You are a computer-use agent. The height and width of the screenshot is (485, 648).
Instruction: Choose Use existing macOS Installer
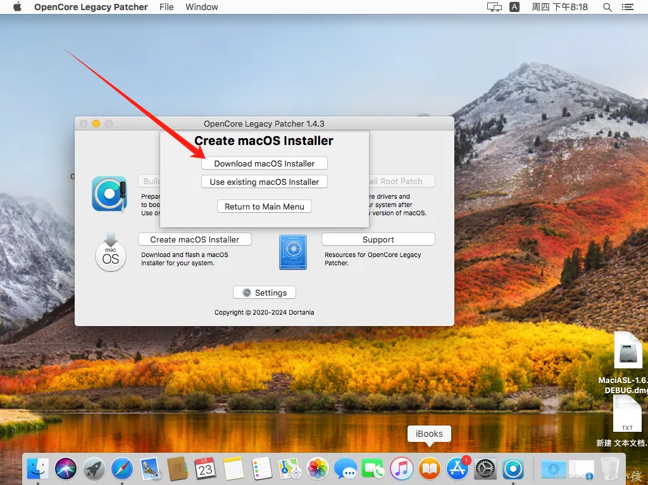coord(265,182)
